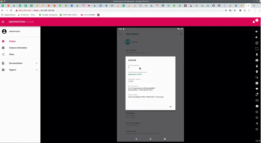Viewport: 261px width, 143px height.
Task: Click the volume up icon in right toolbar
Action: click(257, 32)
